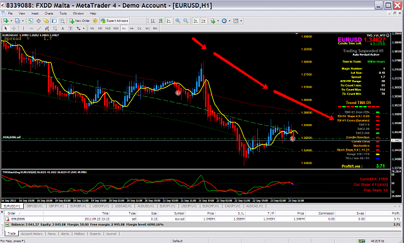The width and height of the screenshot is (404, 243).
Task: Open the File menu
Action: [x=10, y=14]
